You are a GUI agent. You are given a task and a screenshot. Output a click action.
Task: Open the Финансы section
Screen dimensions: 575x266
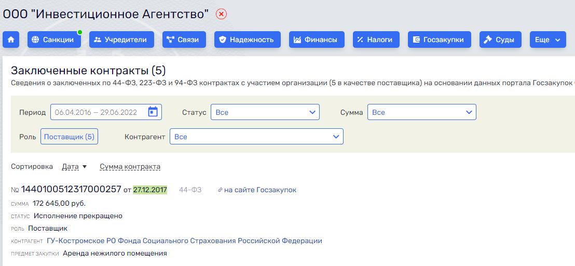tap(317, 39)
